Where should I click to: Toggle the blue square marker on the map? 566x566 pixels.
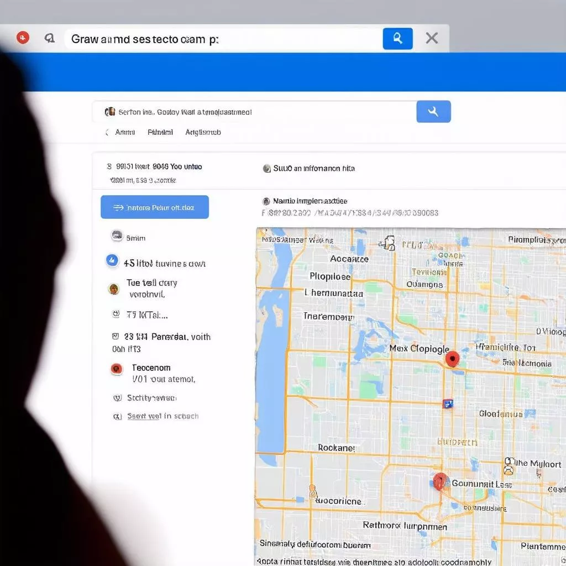[449, 404]
